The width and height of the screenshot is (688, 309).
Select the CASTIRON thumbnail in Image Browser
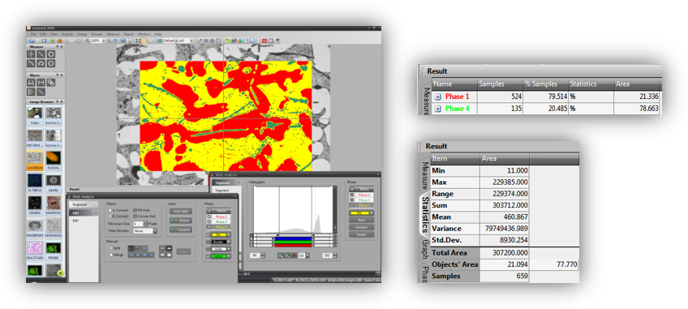click(35, 161)
